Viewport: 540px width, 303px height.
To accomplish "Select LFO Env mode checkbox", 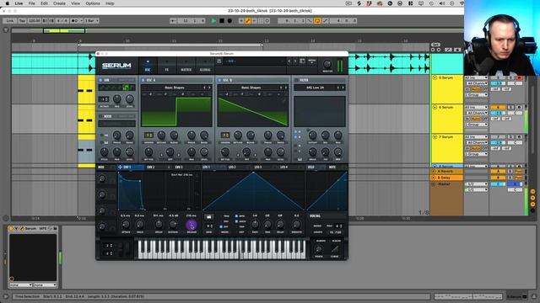I will pos(221,226).
